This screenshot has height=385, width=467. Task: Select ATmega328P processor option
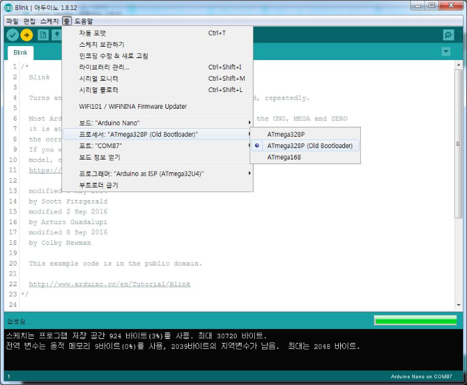click(306, 134)
